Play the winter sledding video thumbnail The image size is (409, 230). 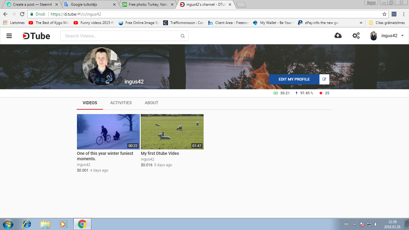coord(108,132)
